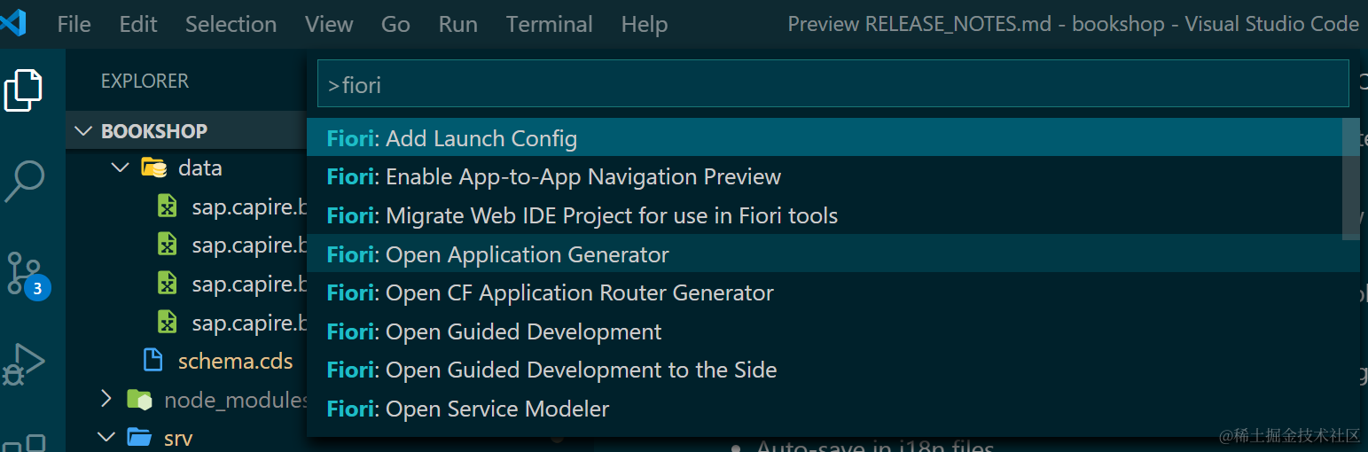Open the File menu

pyautogui.click(x=74, y=24)
